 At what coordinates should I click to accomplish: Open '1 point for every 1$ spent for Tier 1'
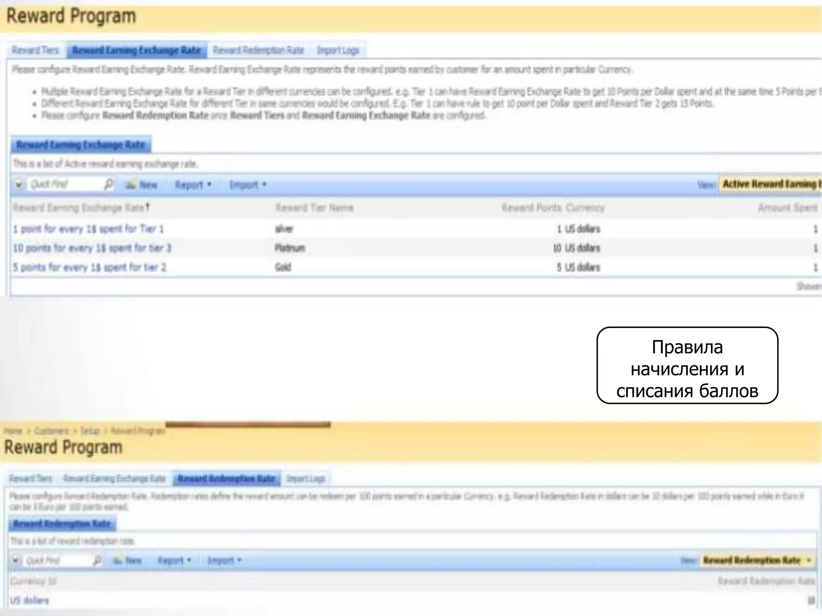(88, 229)
